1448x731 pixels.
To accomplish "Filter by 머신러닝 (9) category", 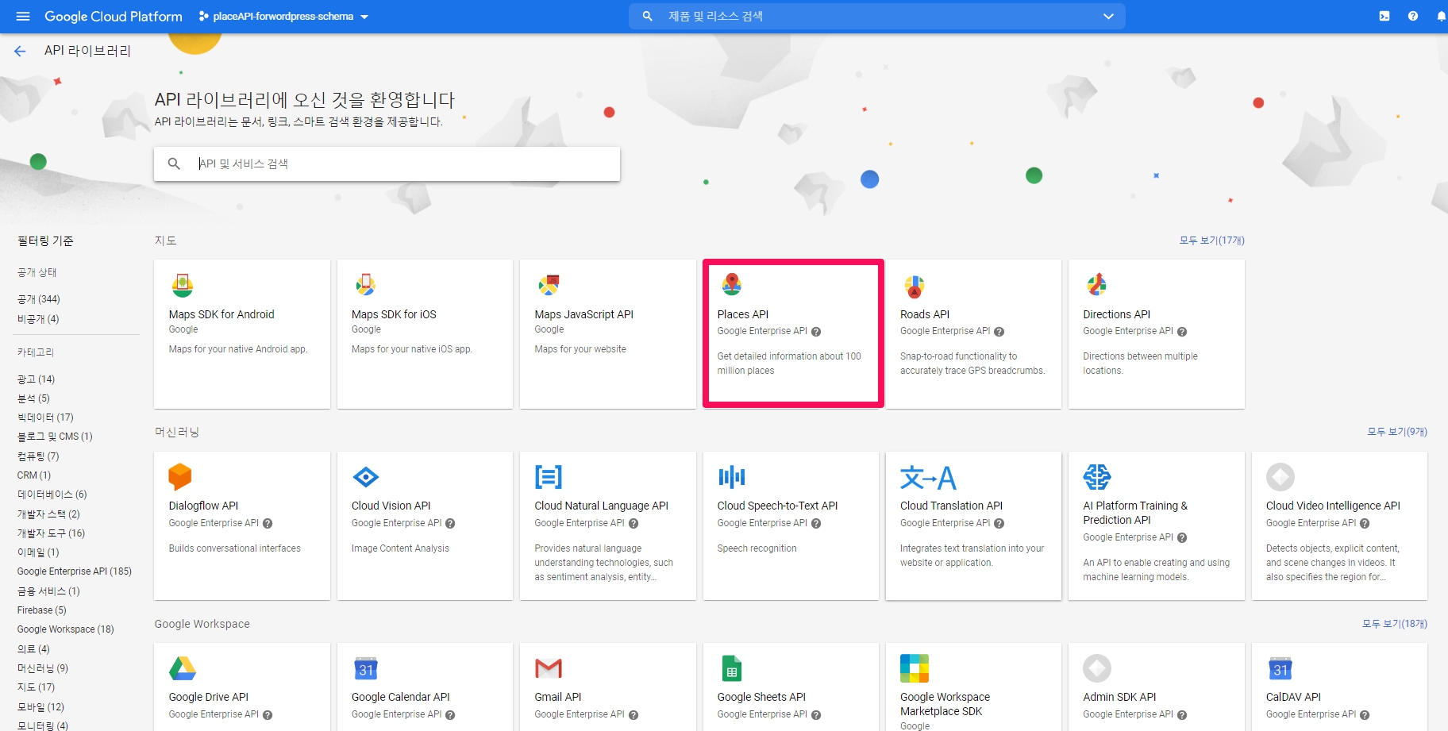I will [43, 668].
